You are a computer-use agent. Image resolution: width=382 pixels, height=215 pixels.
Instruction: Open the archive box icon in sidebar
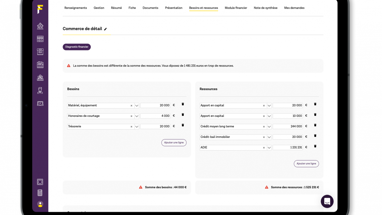40,52
